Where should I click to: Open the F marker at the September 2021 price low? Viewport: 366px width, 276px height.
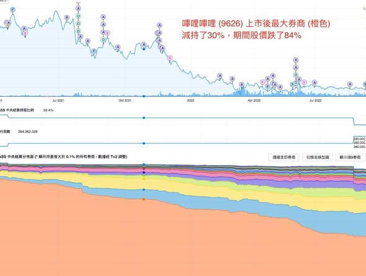(x=94, y=51)
